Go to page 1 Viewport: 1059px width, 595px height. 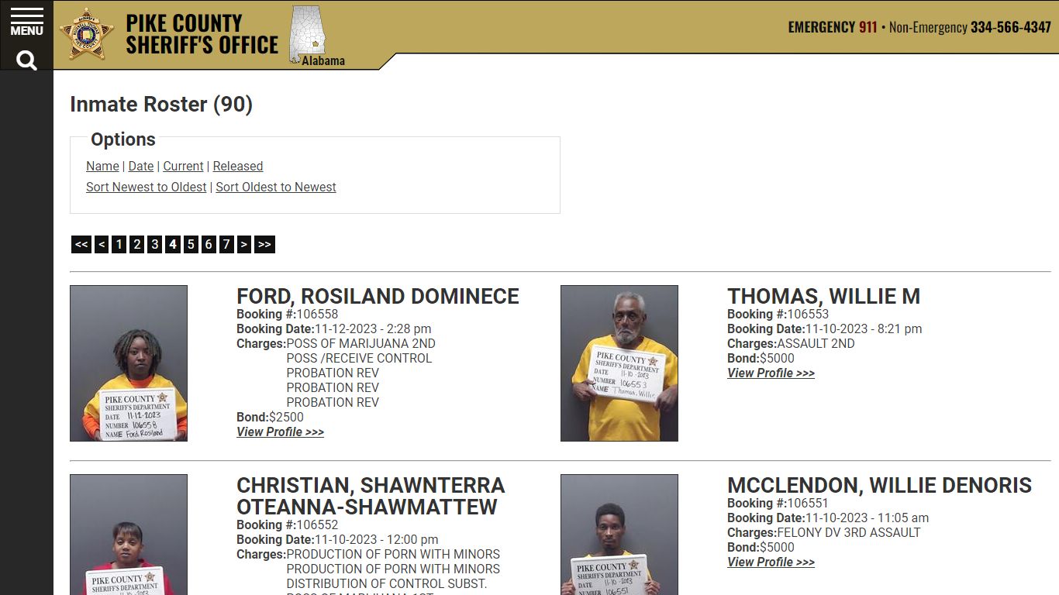click(x=119, y=245)
